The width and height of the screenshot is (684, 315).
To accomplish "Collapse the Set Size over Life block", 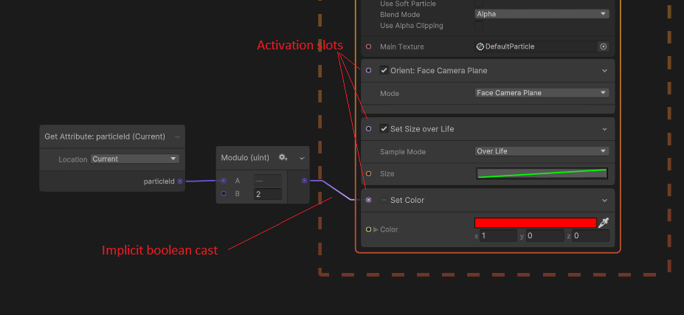I will click(604, 129).
